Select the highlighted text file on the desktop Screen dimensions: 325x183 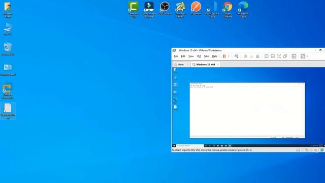[8, 111]
